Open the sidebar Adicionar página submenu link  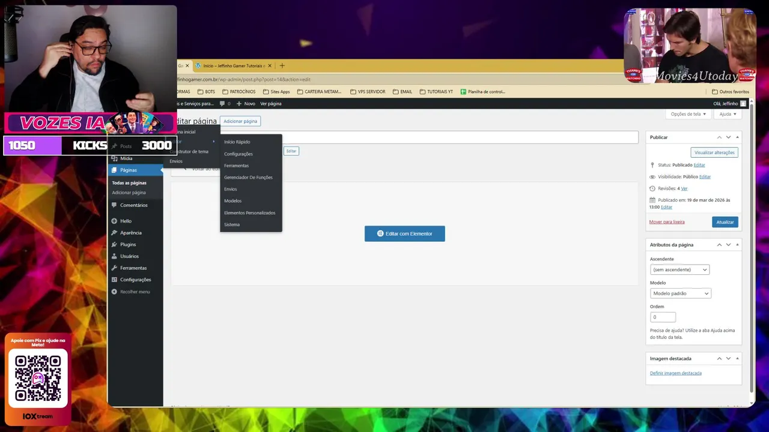coord(129,193)
